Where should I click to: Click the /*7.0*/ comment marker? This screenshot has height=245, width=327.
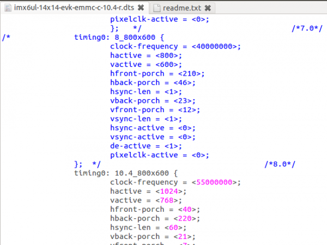point(304,28)
